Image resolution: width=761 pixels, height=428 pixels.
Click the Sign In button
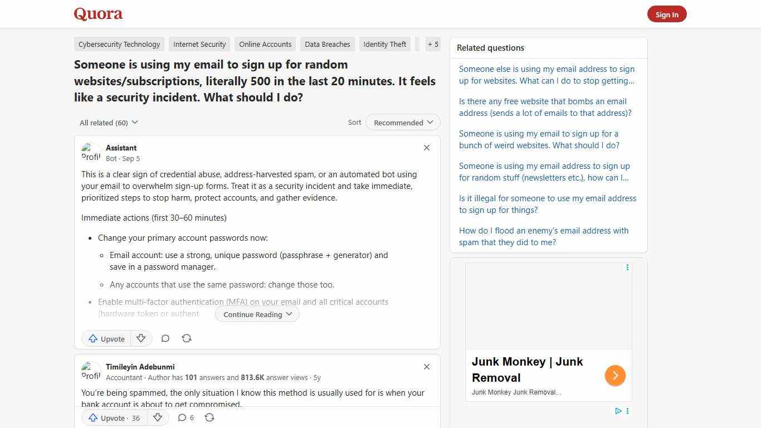667,14
